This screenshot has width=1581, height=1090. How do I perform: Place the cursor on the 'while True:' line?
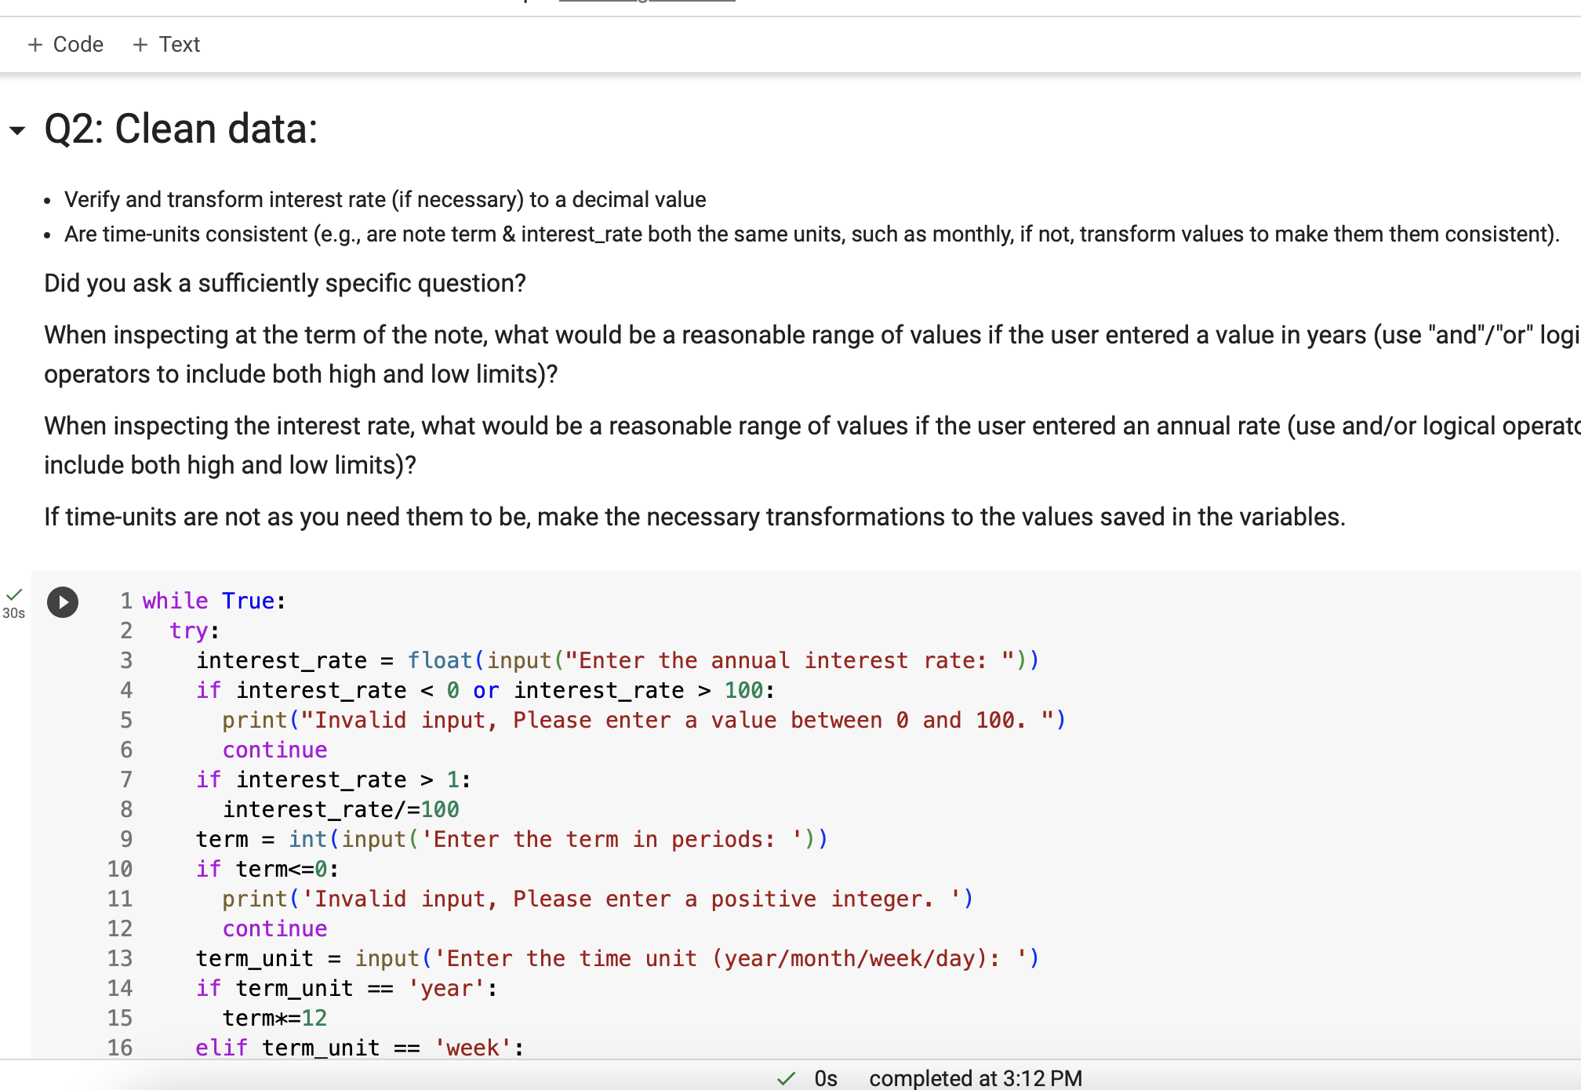click(212, 600)
